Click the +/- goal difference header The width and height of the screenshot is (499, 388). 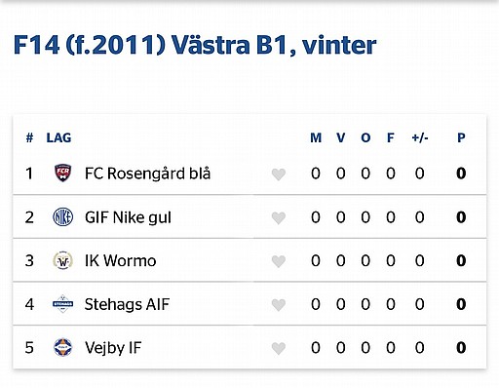pos(420,137)
